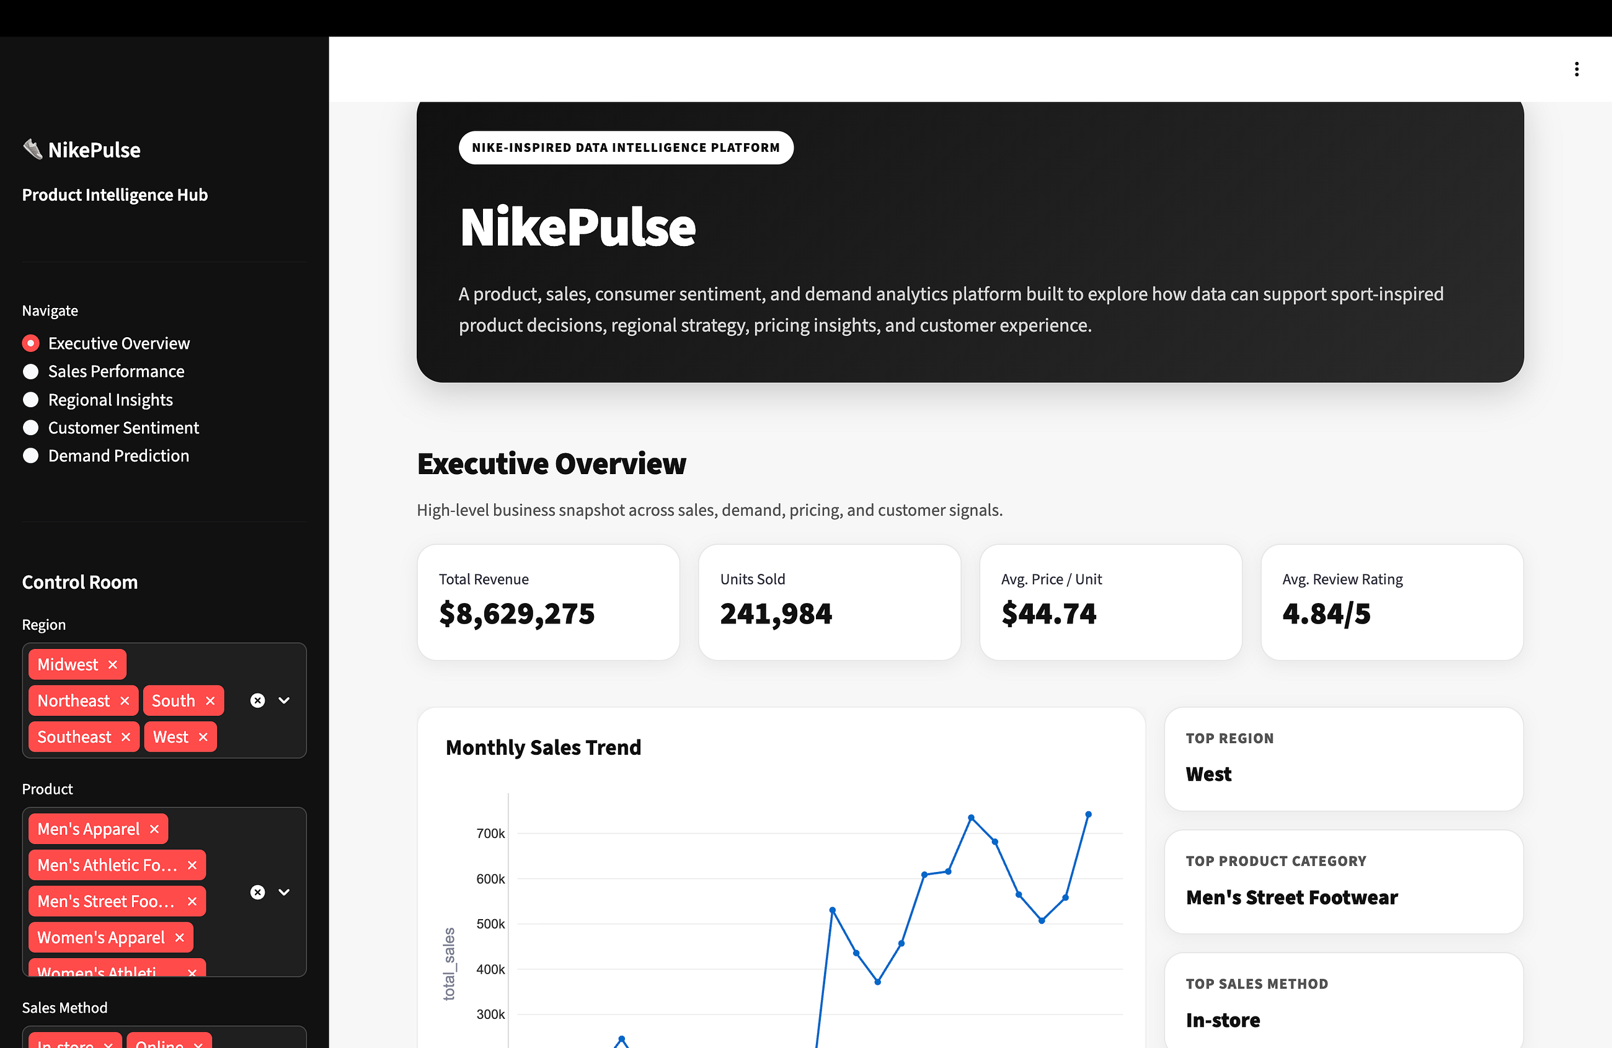Screen dimensions: 1612x1048
Task: Select the Demand Prediction radio option
Action: (30, 456)
